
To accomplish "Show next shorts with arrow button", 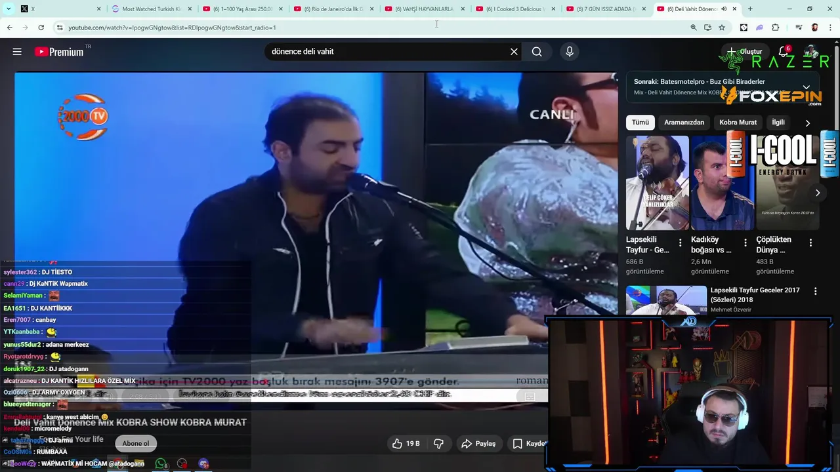I will 817,193.
